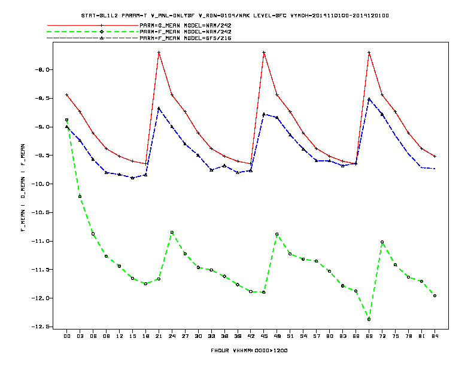The width and height of the screenshot is (474, 366).
Task: Click the red line peak marker at hour 21
Action: (x=159, y=53)
